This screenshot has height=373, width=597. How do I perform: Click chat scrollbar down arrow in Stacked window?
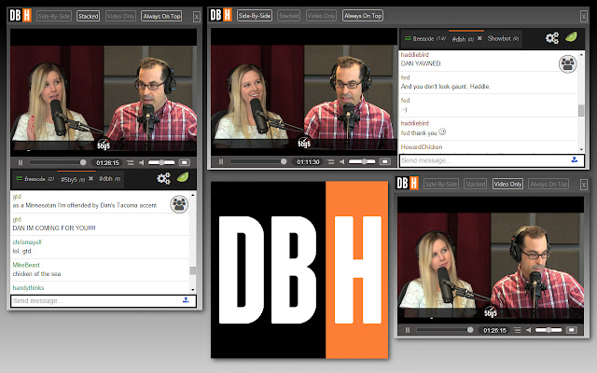pyautogui.click(x=193, y=290)
